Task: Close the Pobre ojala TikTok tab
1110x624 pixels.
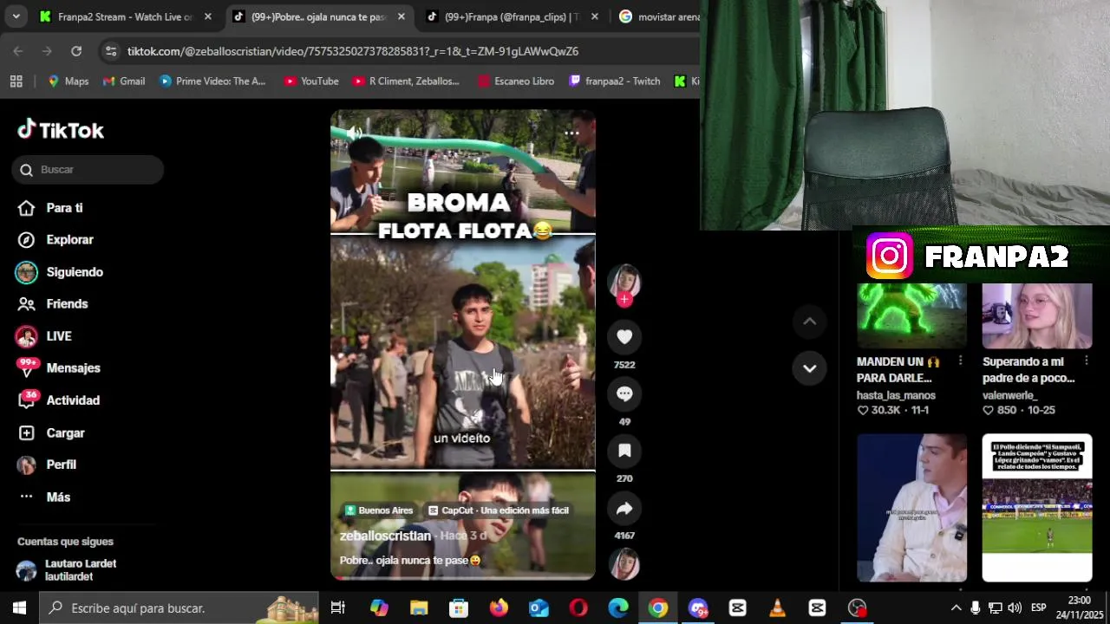Action: (x=401, y=16)
